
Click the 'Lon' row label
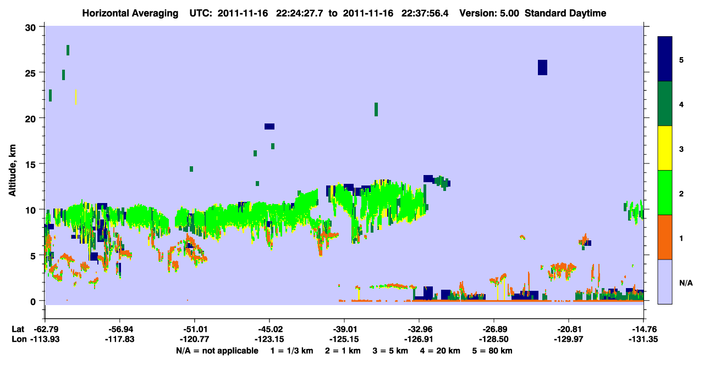point(19,340)
